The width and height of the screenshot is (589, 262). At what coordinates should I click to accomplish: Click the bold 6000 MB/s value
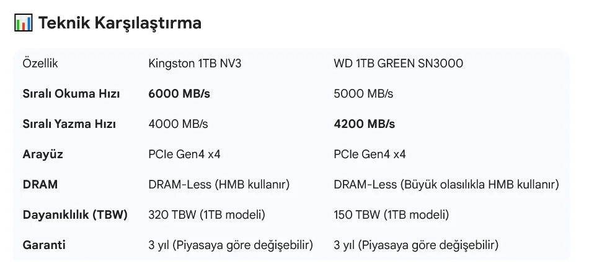pos(179,94)
